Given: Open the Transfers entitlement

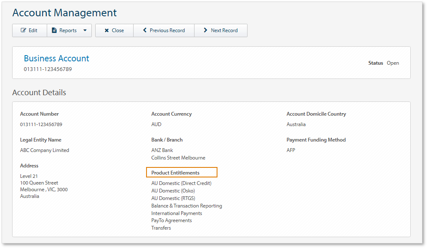Looking at the screenshot, I should [x=161, y=228].
